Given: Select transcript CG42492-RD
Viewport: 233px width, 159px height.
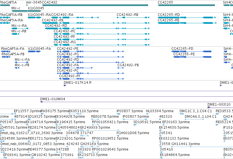Looking at the screenshot, I should (97, 28).
